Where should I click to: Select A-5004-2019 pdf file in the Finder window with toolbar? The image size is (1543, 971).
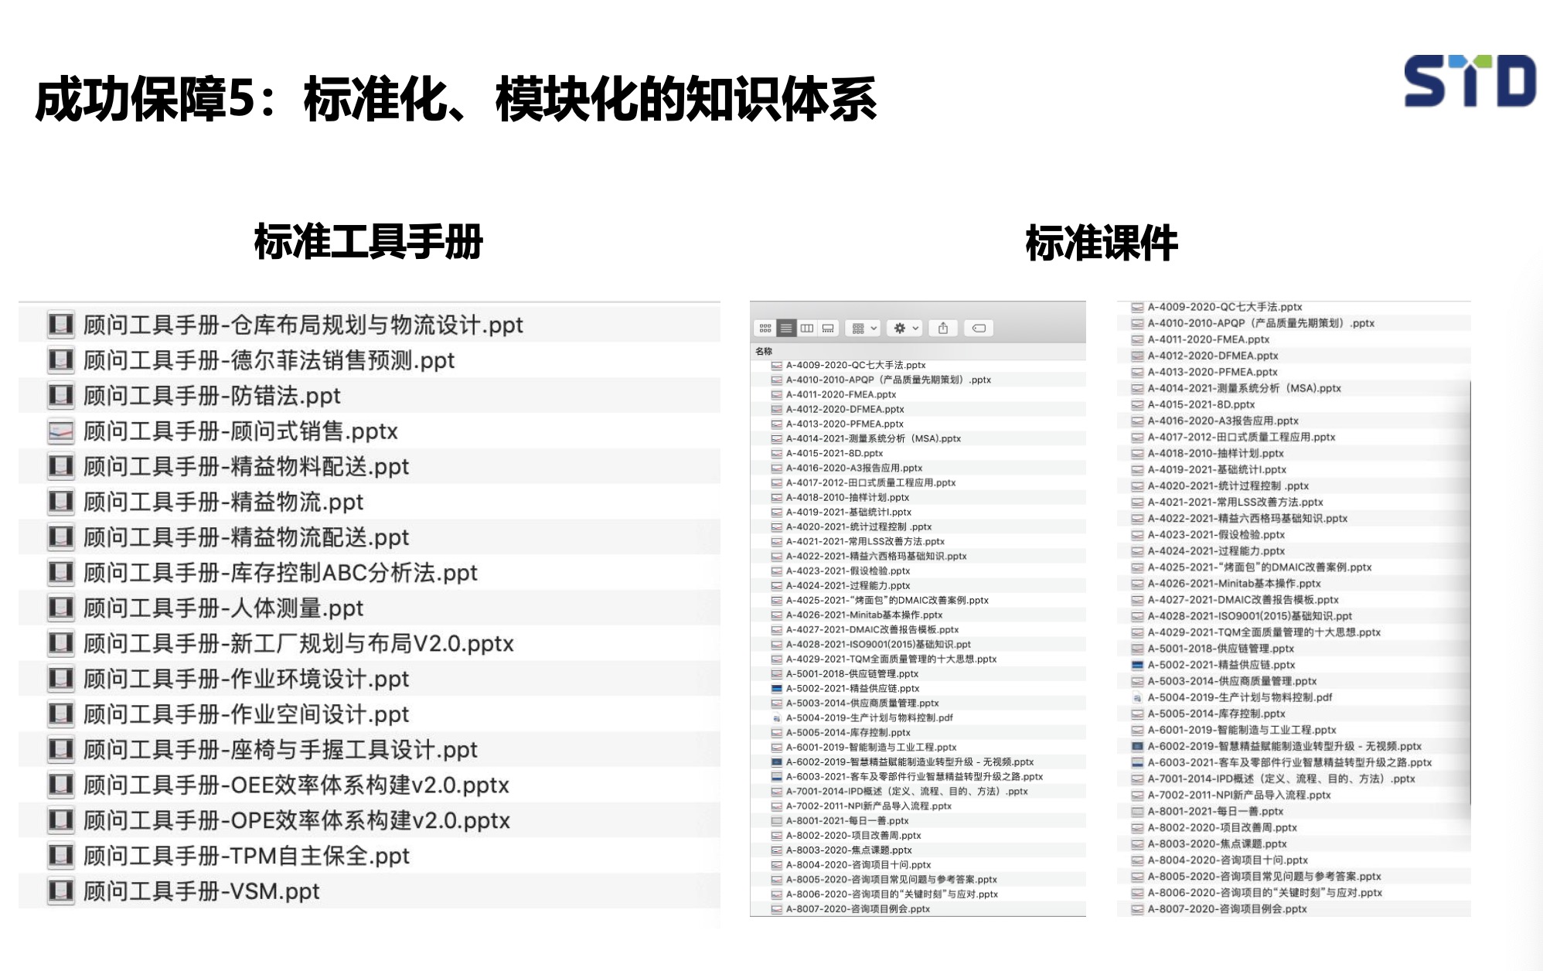coord(869,717)
